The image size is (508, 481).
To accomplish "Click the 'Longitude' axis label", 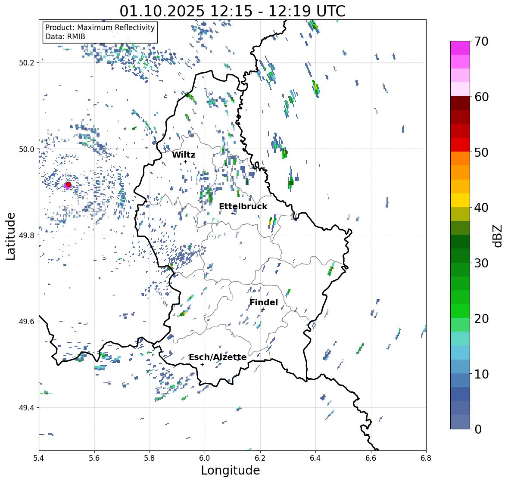I will (231, 470).
